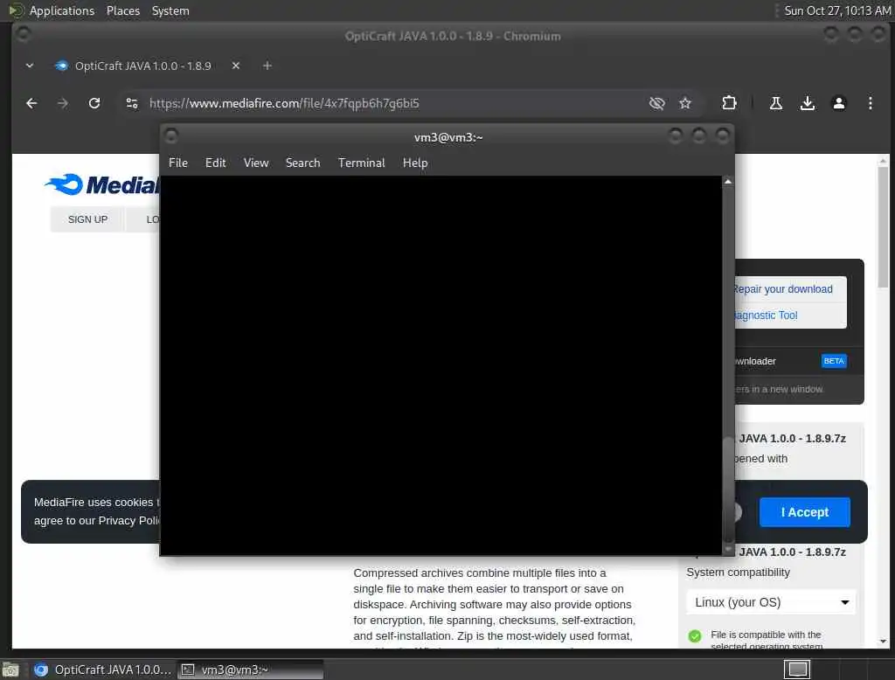Open the terminal View menu
This screenshot has height=680, width=895.
[256, 163]
